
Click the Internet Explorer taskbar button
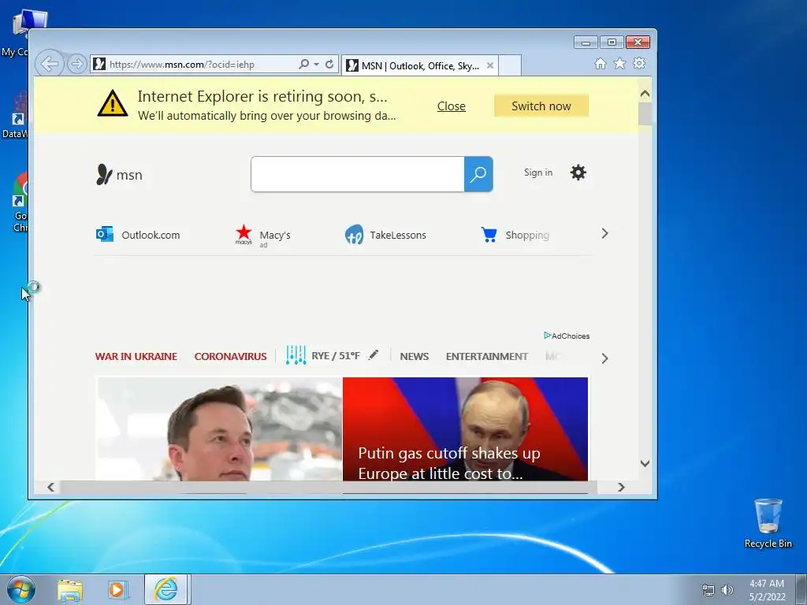click(x=165, y=589)
